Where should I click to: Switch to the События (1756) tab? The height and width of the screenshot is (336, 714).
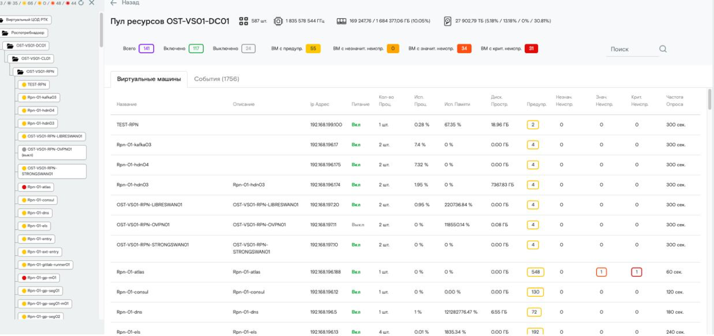(216, 79)
